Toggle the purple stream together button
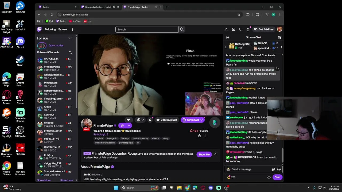Screen dimensions: 342x192 click(x=122, y=125)
